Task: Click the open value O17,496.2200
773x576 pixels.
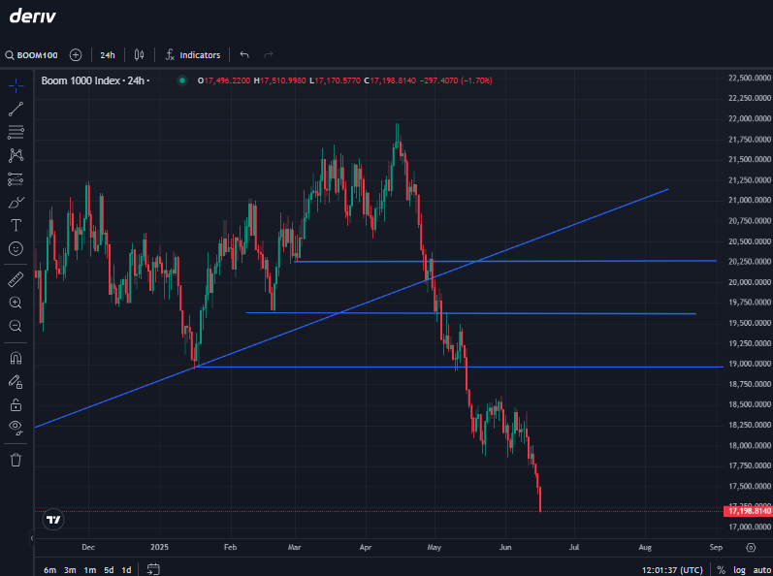Action: [224, 80]
